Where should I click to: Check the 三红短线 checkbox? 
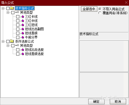pos(18,25)
